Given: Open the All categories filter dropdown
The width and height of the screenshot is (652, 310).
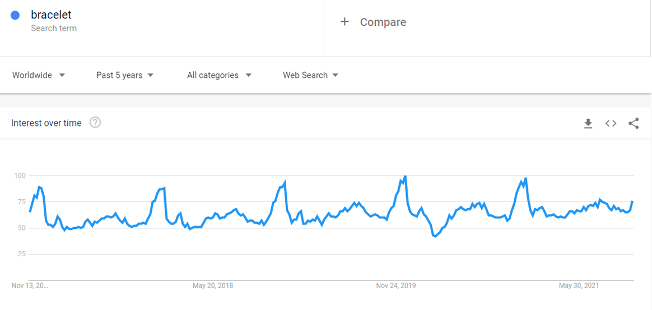Looking at the screenshot, I should click(219, 75).
